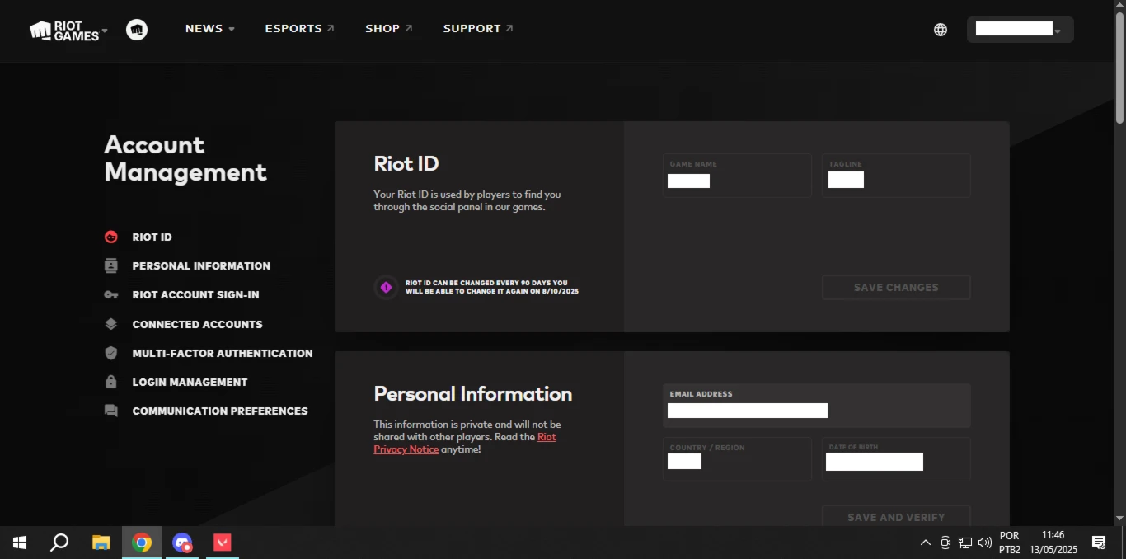
Task: Click the Meet Now tray icon
Action: (x=945, y=543)
